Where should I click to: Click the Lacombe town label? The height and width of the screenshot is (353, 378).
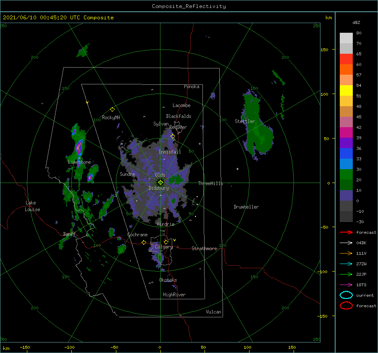point(181,105)
